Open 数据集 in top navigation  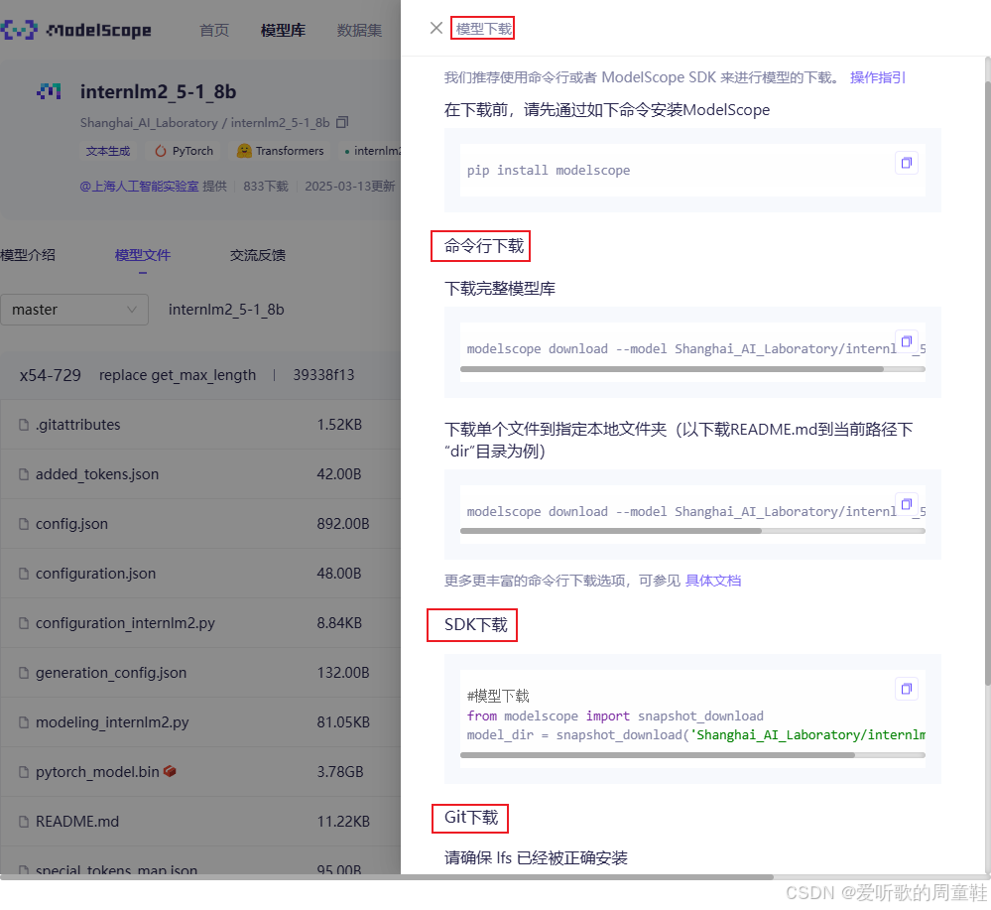[x=360, y=31]
